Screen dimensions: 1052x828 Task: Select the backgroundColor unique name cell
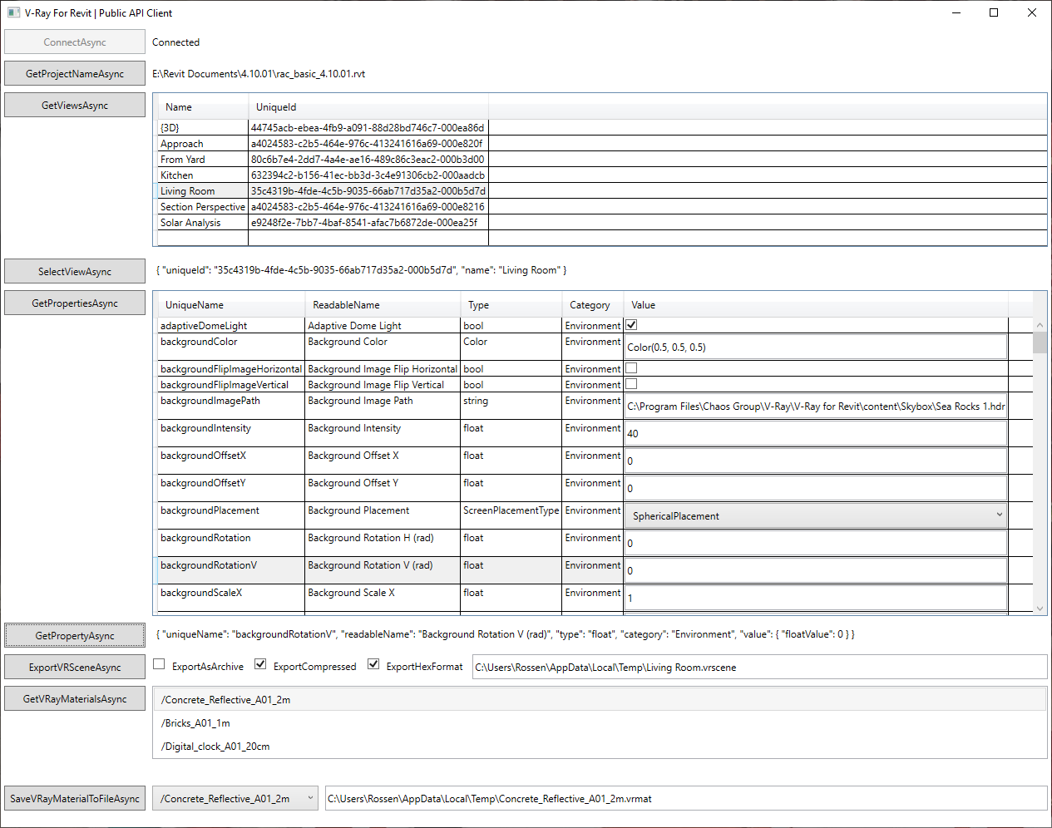[231, 347]
